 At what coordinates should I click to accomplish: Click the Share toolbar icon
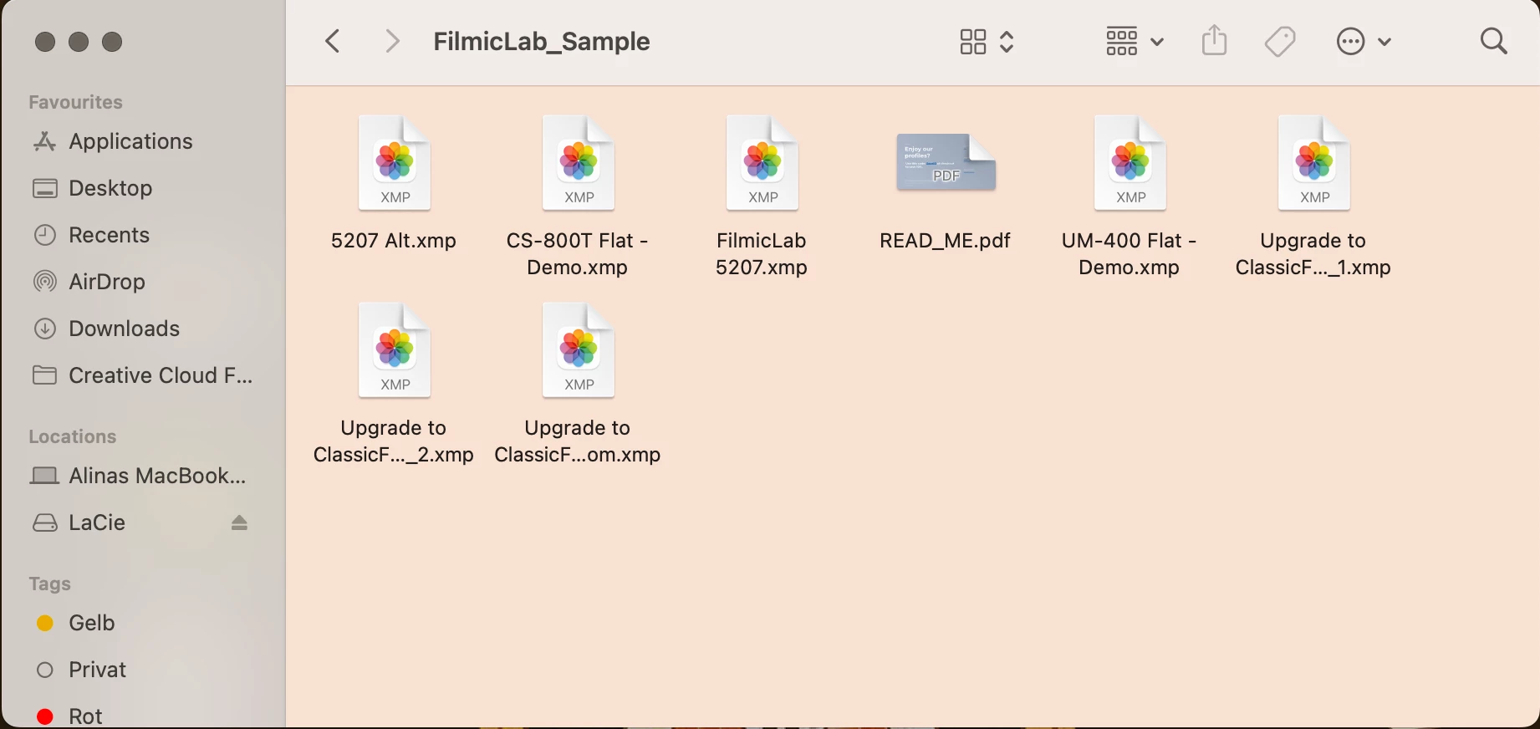pyautogui.click(x=1214, y=40)
